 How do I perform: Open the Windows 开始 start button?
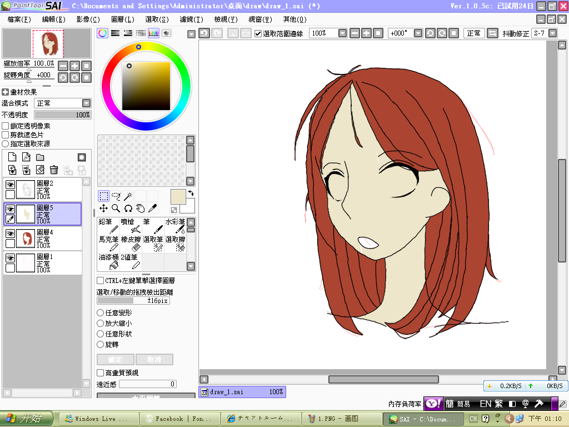[x=27, y=419]
